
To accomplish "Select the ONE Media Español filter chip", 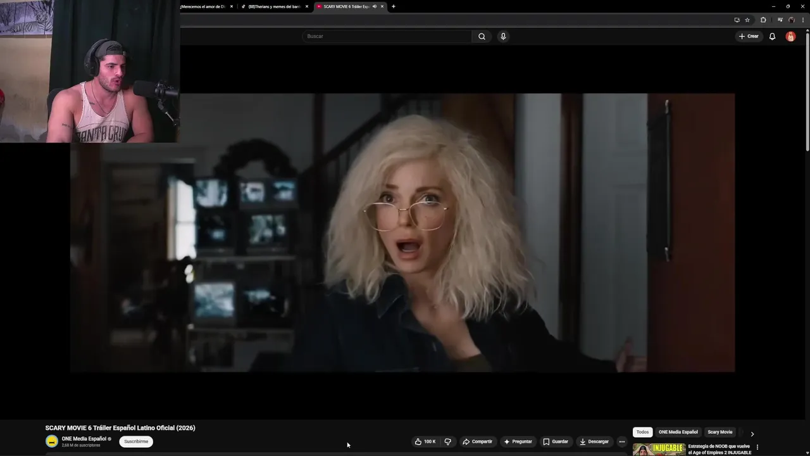I will (x=678, y=432).
